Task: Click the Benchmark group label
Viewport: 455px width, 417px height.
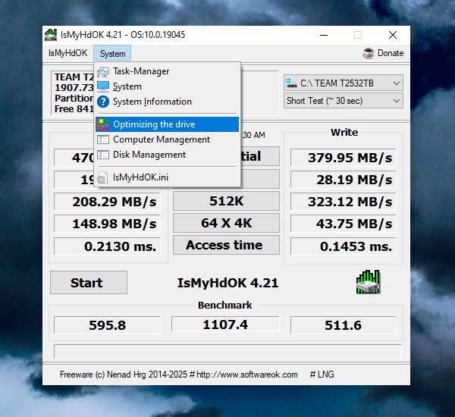Action: [225, 305]
